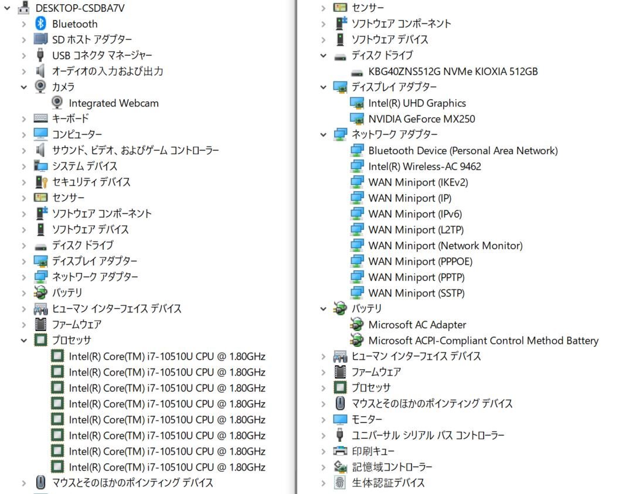626x494 pixels.
Task: Collapse the DESKTOP-CSDBA7V root node
Action: [7, 8]
